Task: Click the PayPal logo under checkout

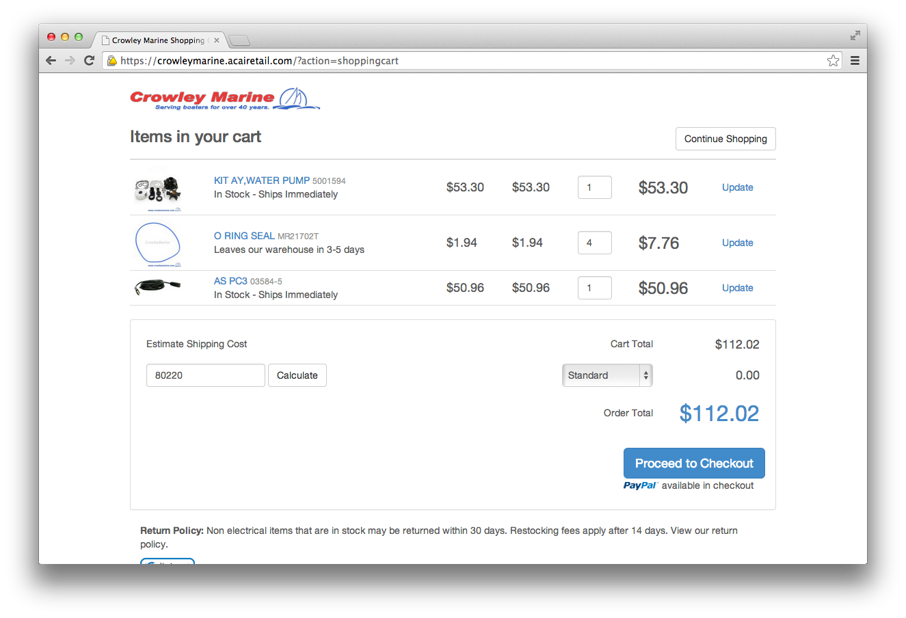Action: [x=640, y=485]
